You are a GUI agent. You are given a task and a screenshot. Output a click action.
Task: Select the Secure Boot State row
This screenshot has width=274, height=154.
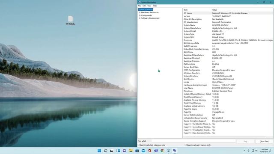coord(228,67)
